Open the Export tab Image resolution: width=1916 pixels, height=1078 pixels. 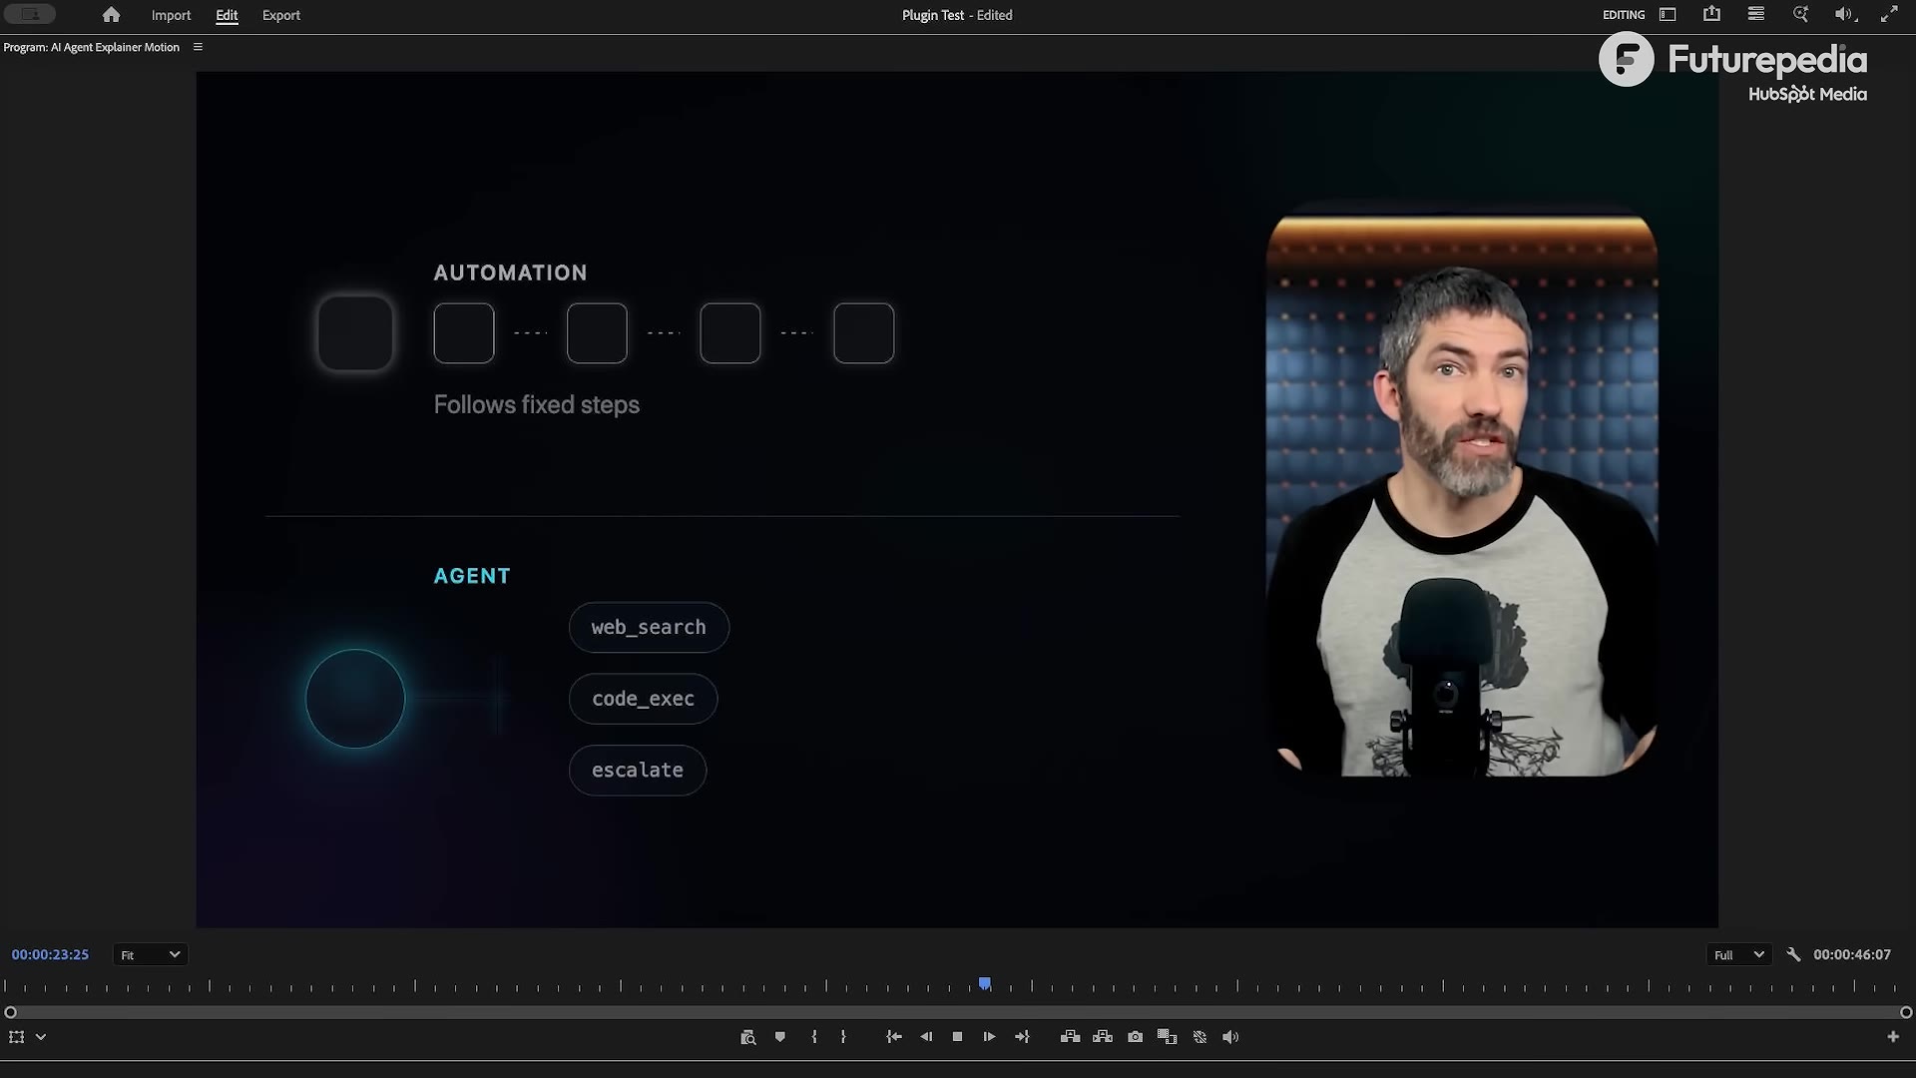coord(280,15)
